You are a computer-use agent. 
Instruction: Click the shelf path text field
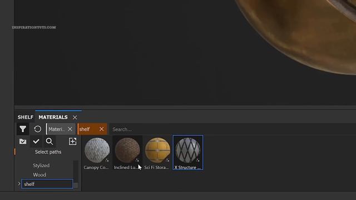47,184
